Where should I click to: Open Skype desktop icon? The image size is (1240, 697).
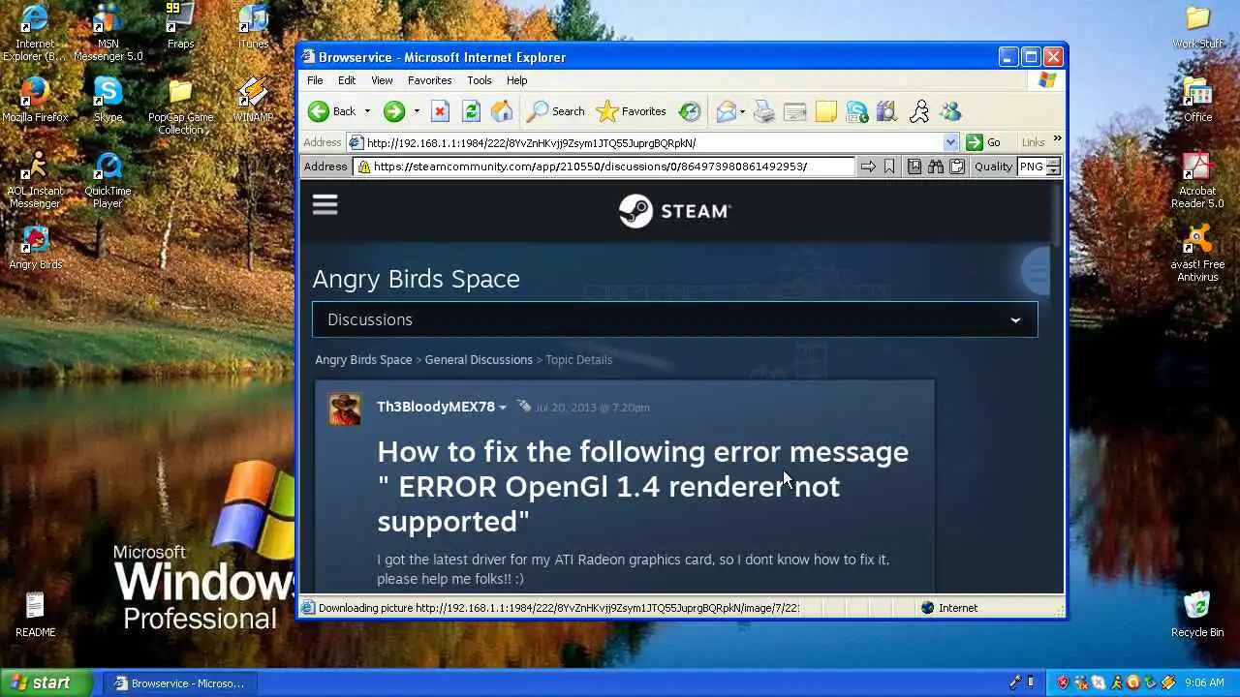coord(108,100)
